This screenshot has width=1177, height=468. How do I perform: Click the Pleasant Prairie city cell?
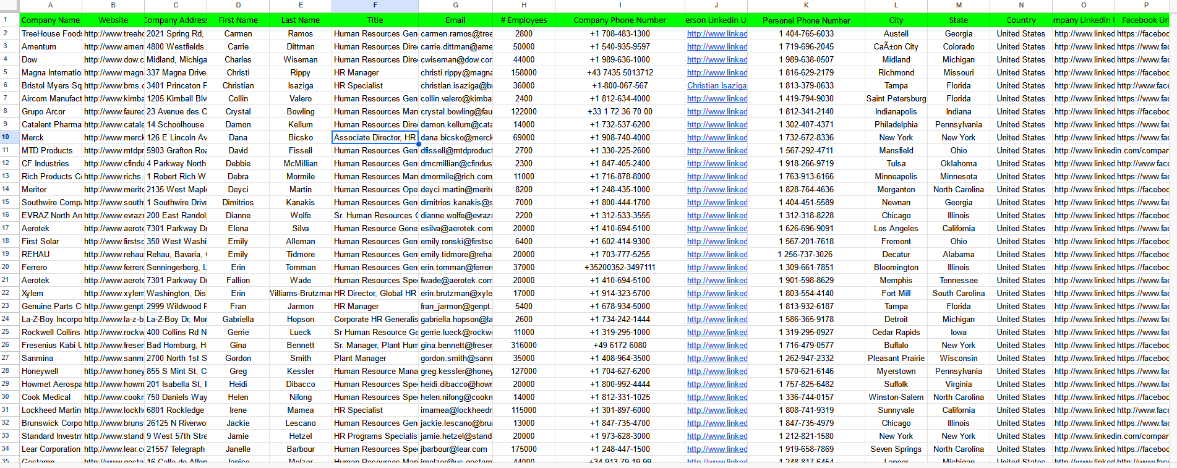[x=896, y=358]
